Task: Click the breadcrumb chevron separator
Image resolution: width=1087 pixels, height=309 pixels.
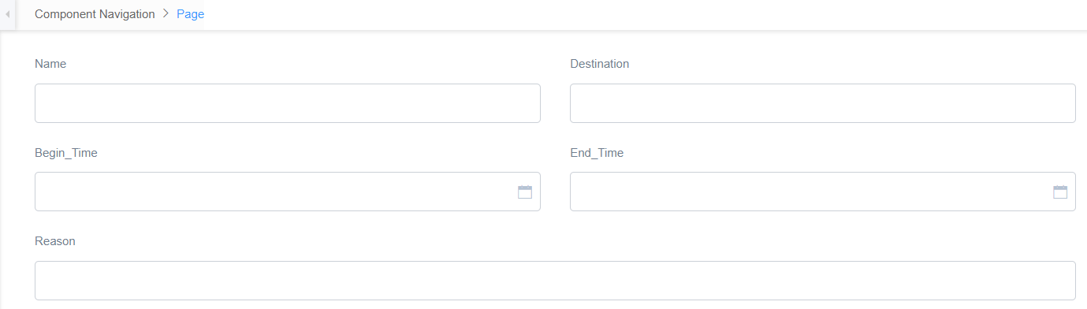Action: 166,14
